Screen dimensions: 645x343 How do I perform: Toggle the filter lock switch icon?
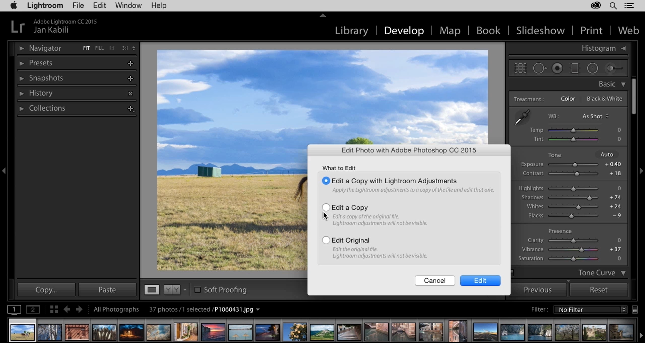(635, 310)
